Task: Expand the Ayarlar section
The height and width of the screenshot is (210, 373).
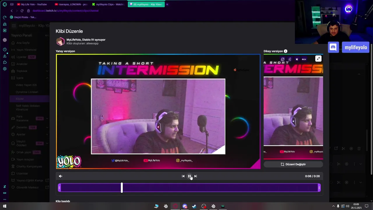Action: pos(47,134)
